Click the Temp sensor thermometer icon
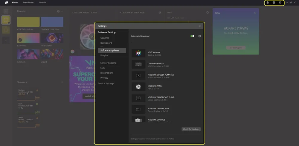This screenshot has height=146, width=299. pyautogui.click(x=37, y=118)
